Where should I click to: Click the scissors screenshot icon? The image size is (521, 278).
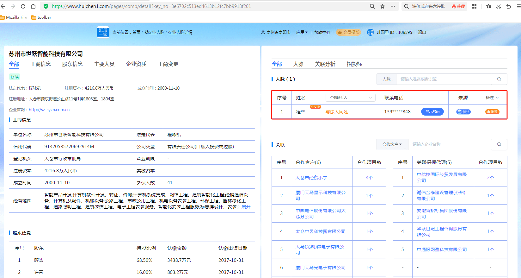499,6
